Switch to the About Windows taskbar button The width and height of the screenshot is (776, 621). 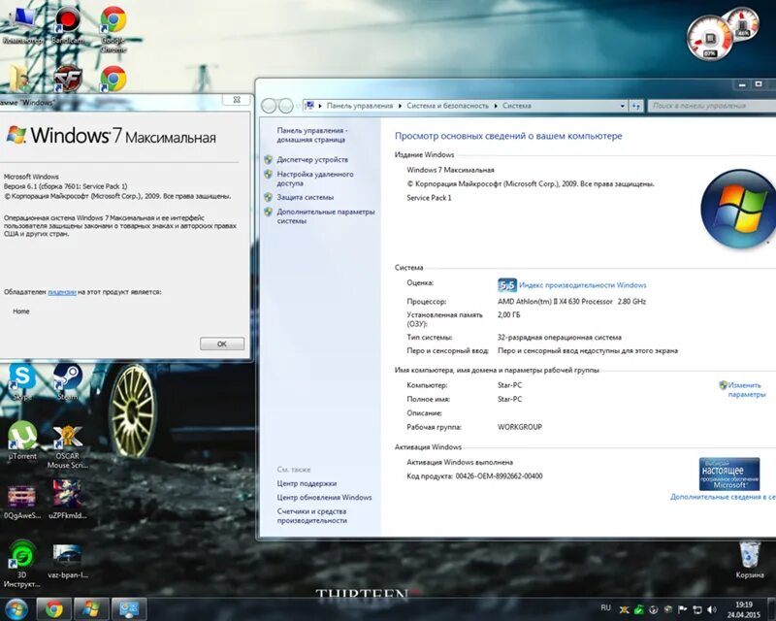click(91, 609)
